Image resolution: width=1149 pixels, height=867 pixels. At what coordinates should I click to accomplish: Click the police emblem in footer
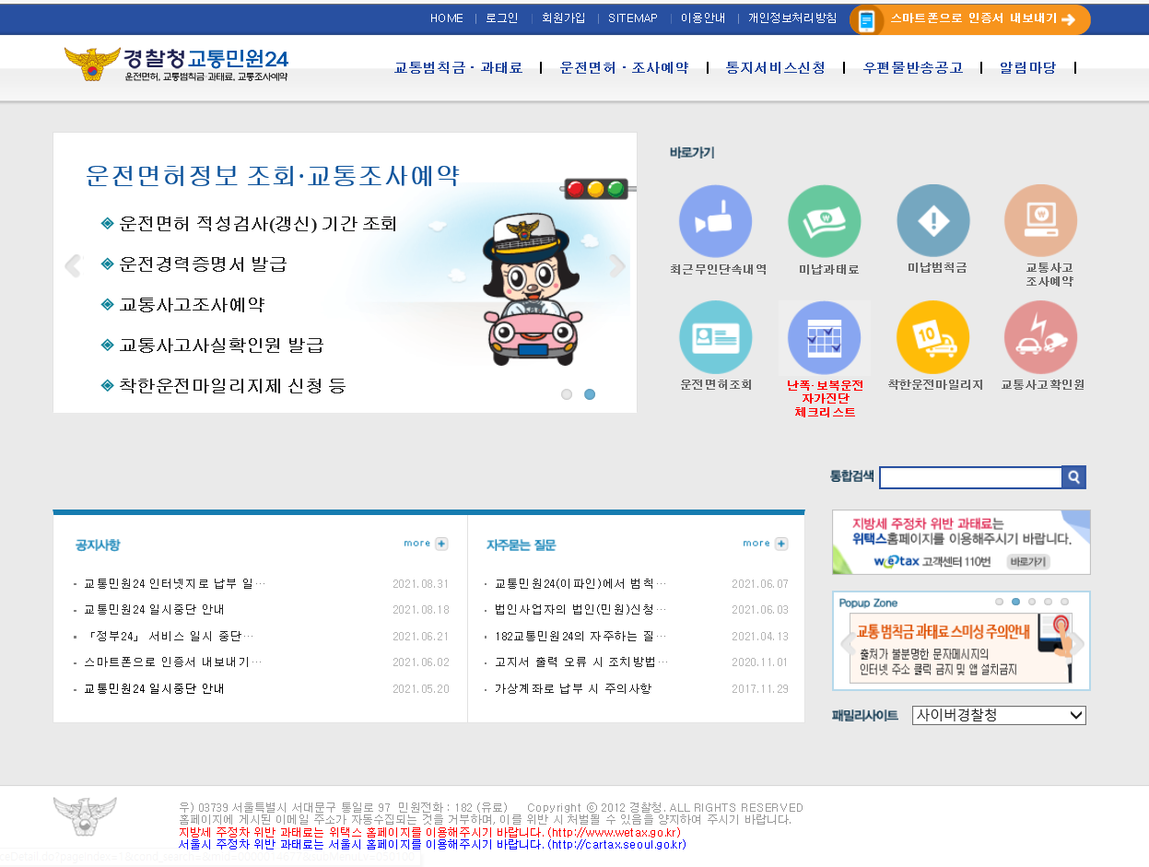click(85, 814)
